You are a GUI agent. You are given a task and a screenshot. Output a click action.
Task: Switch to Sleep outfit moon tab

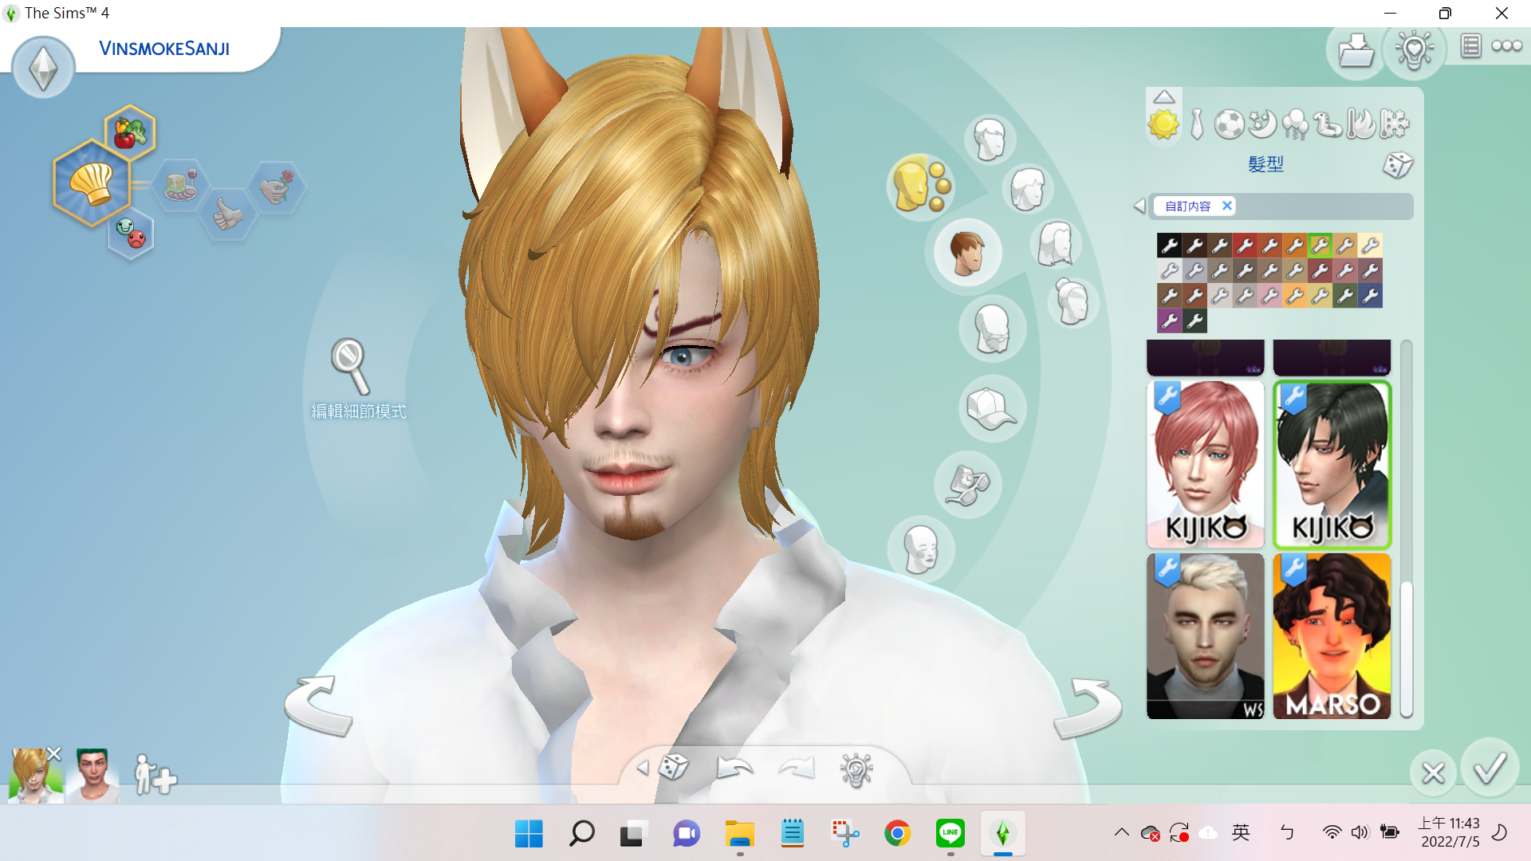(x=1262, y=124)
